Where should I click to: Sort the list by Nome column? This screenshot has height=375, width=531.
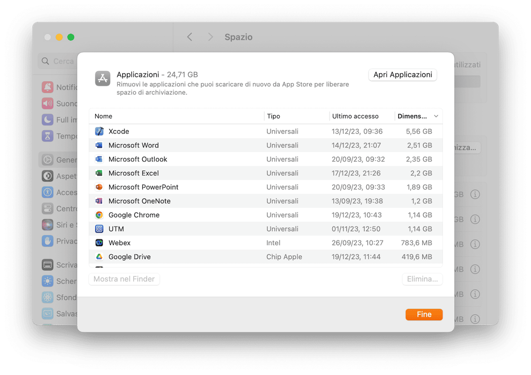[176, 116]
